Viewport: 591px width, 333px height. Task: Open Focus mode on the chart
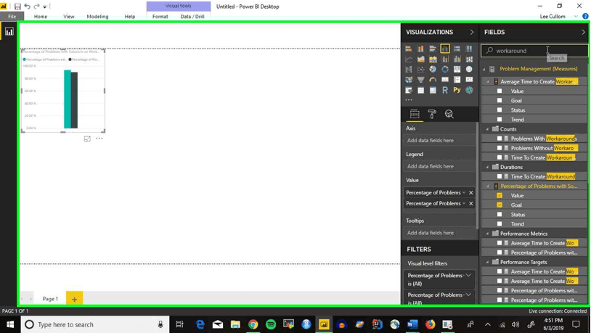click(87, 139)
